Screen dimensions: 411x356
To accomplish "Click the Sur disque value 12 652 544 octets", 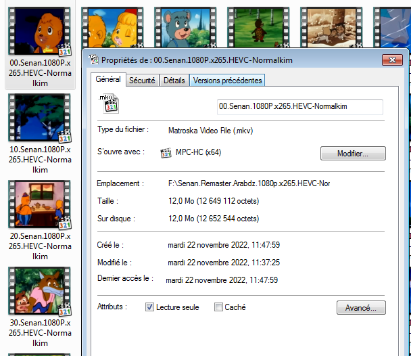I will pos(214,219).
